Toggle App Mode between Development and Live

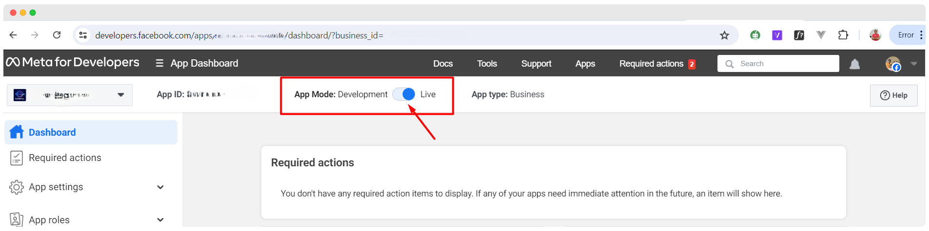[x=404, y=94]
